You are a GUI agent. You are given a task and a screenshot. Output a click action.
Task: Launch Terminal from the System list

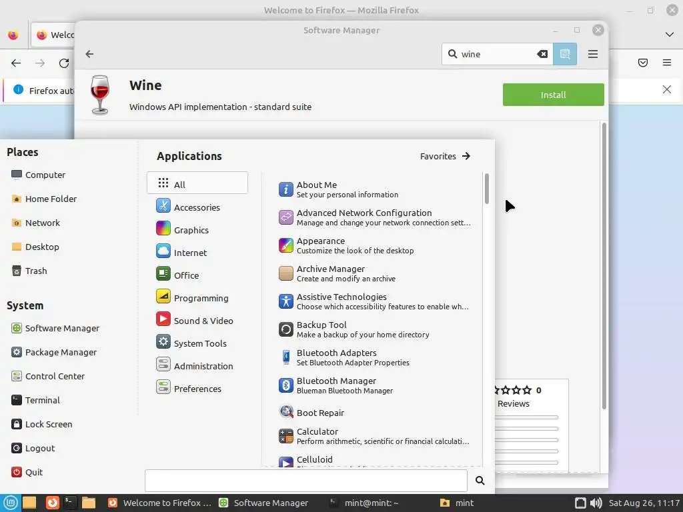[x=36, y=400]
